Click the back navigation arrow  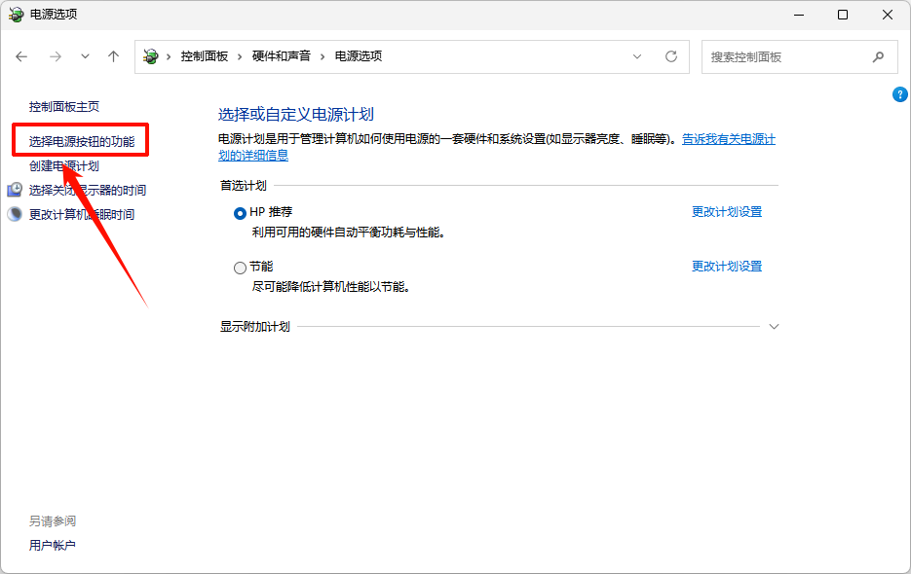tap(22, 56)
